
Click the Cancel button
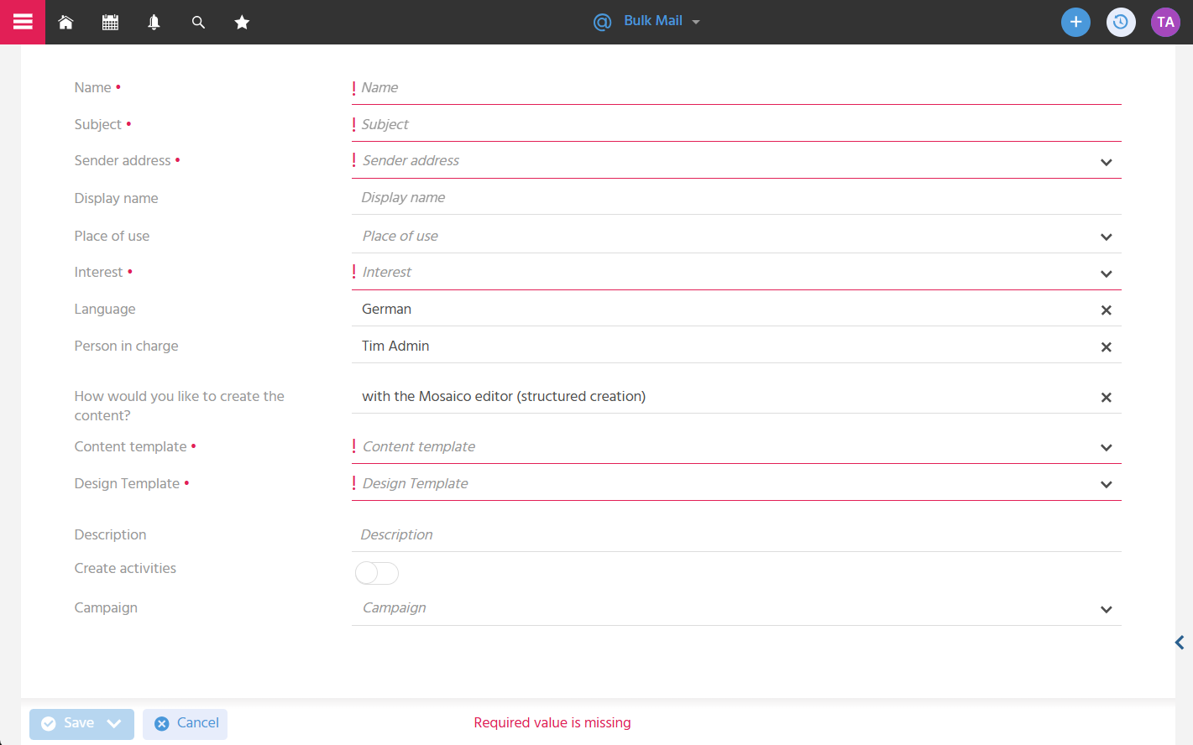[186, 723]
